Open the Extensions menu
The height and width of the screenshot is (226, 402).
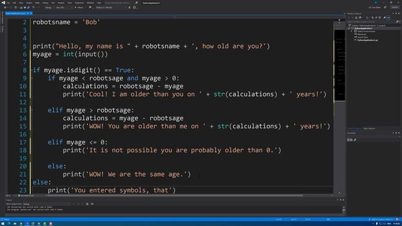(79, 3)
